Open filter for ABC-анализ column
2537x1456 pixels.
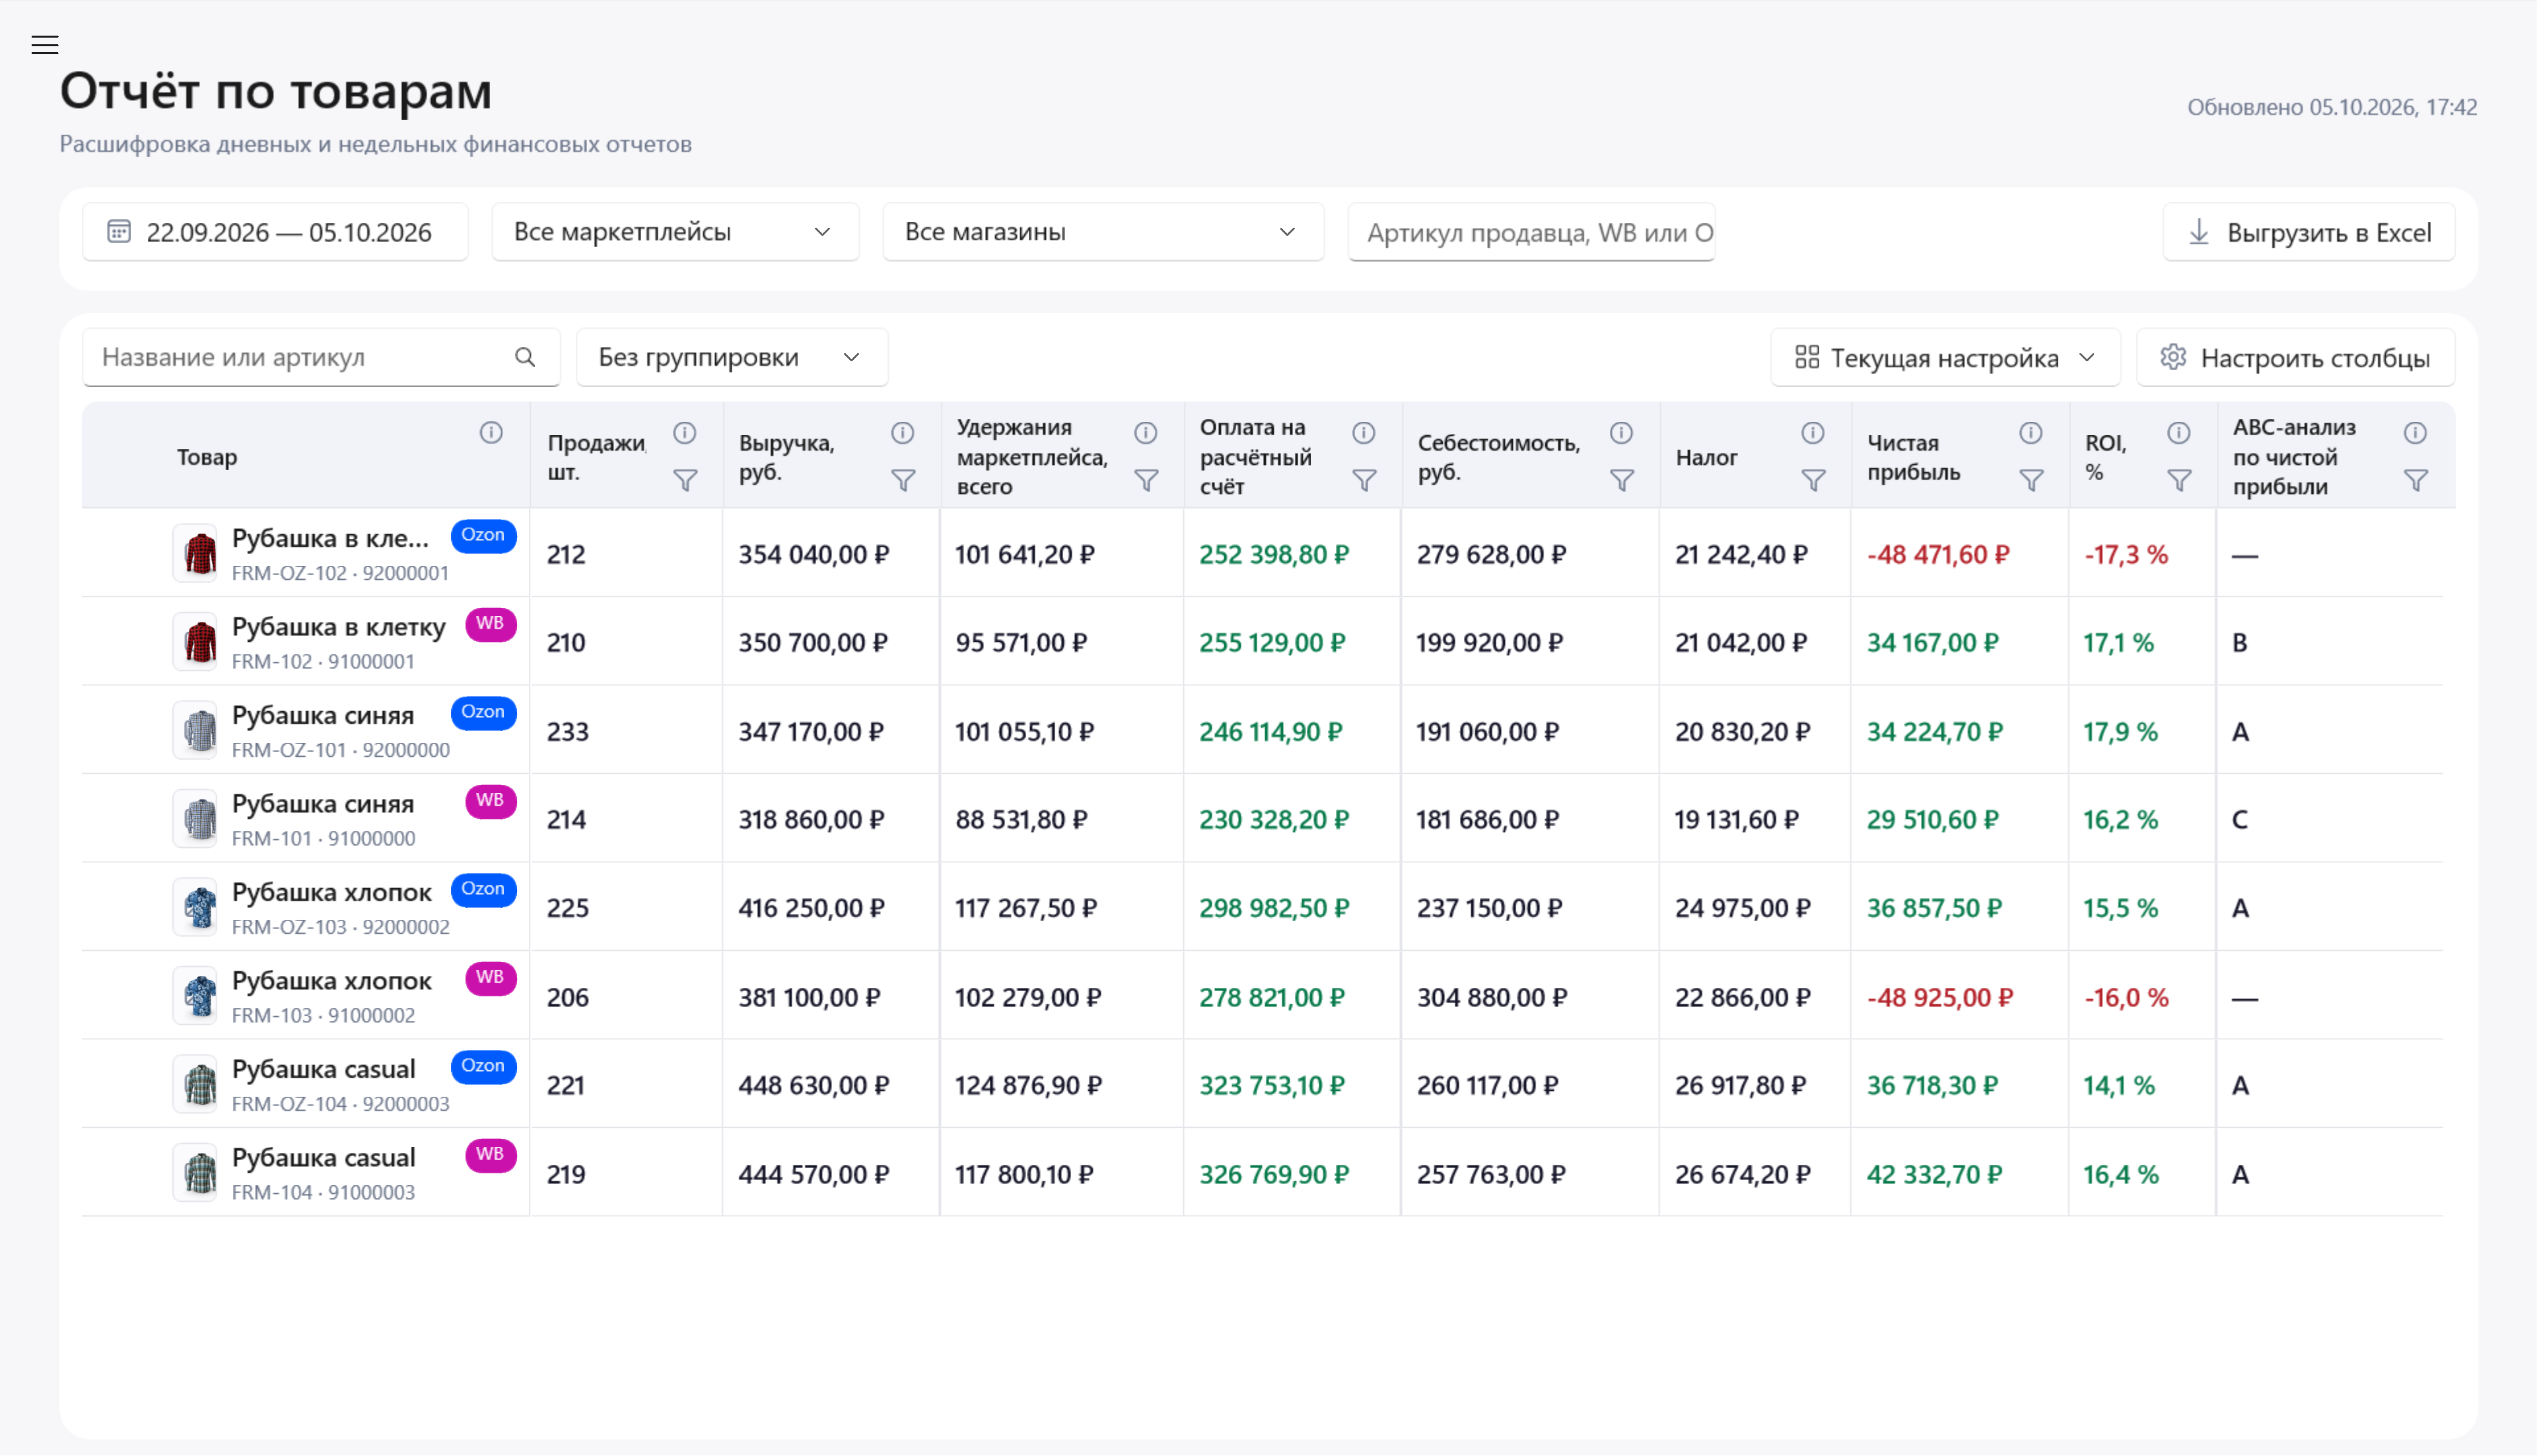pyautogui.click(x=2416, y=481)
